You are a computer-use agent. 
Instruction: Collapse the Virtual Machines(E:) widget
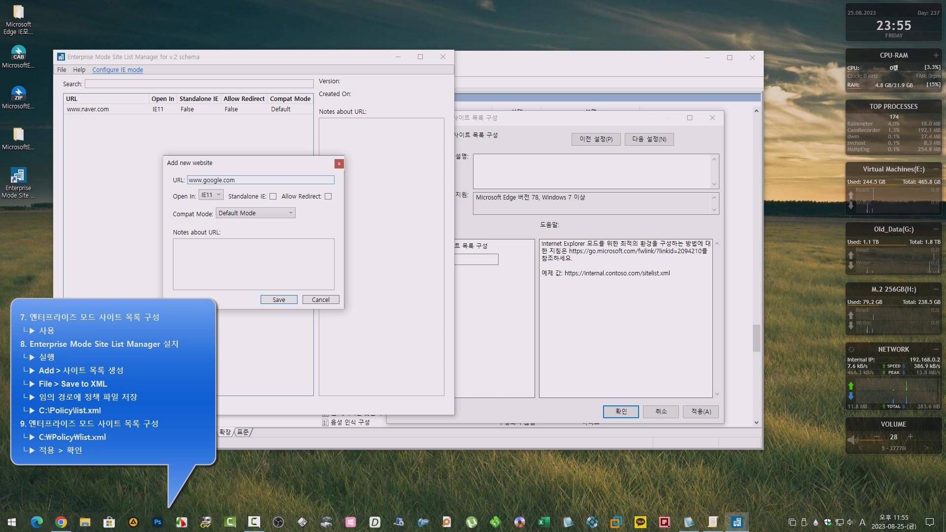[936, 169]
